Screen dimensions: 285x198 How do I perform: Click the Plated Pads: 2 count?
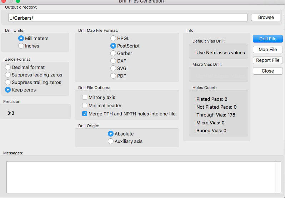[212, 99]
